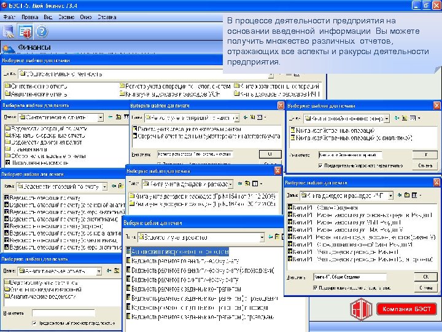Click Отмена in Книга доходов и расходов ИЧП dialog
This screenshot has width=442, height=332.
pyautogui.click(x=425, y=288)
